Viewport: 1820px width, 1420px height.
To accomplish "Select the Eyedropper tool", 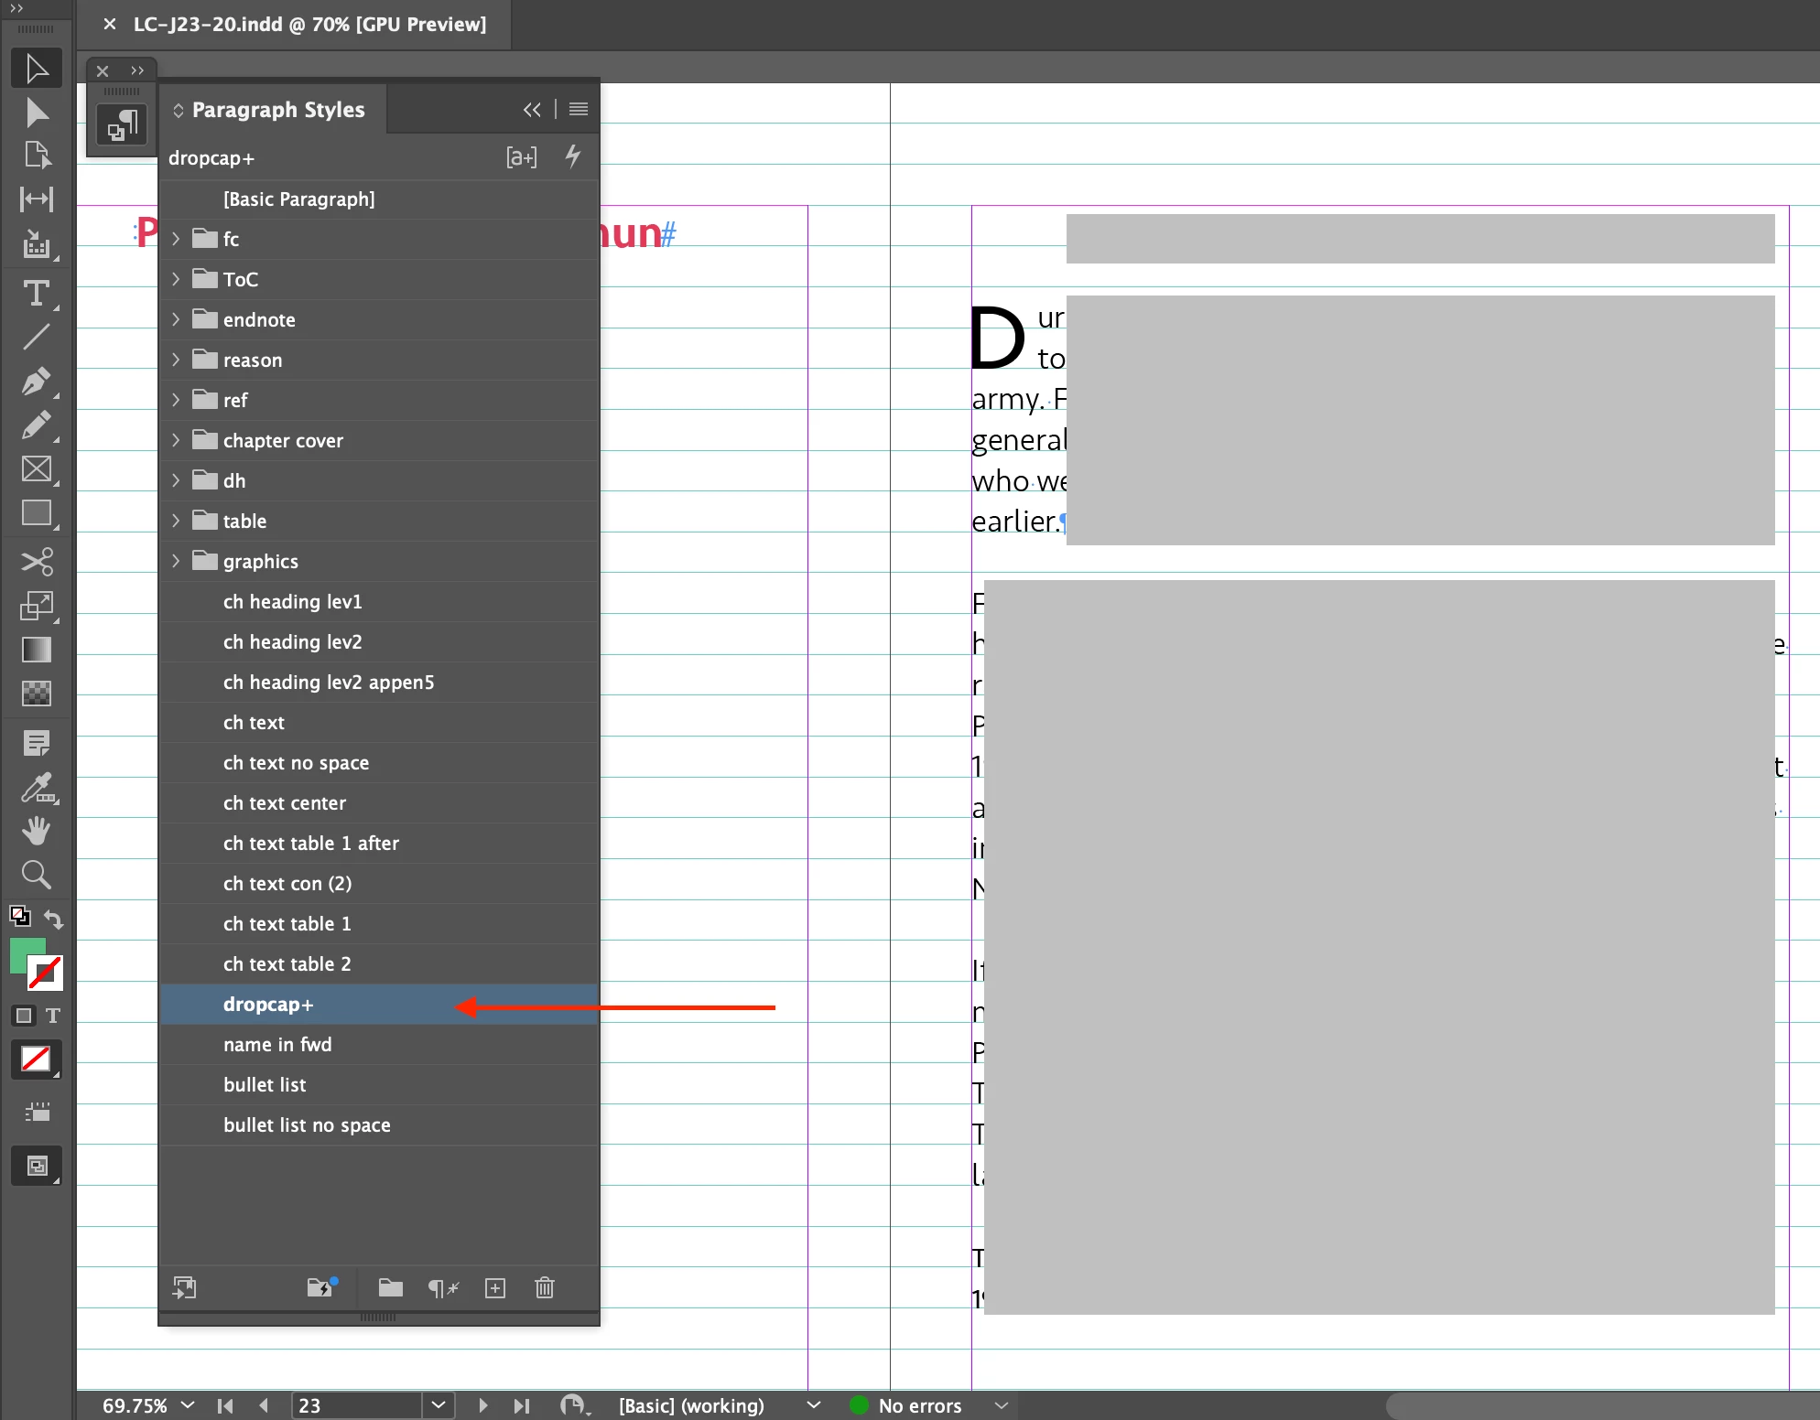I will (36, 787).
